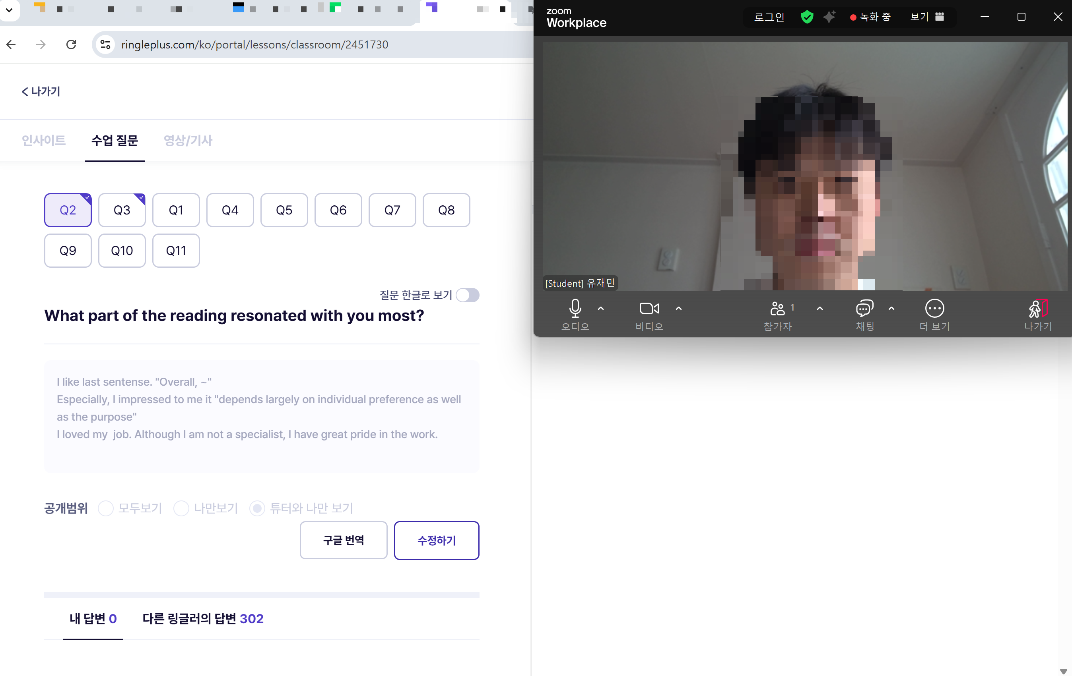1072x676 pixels.
Task: Expand video options arrow beside 비디오
Action: click(678, 308)
